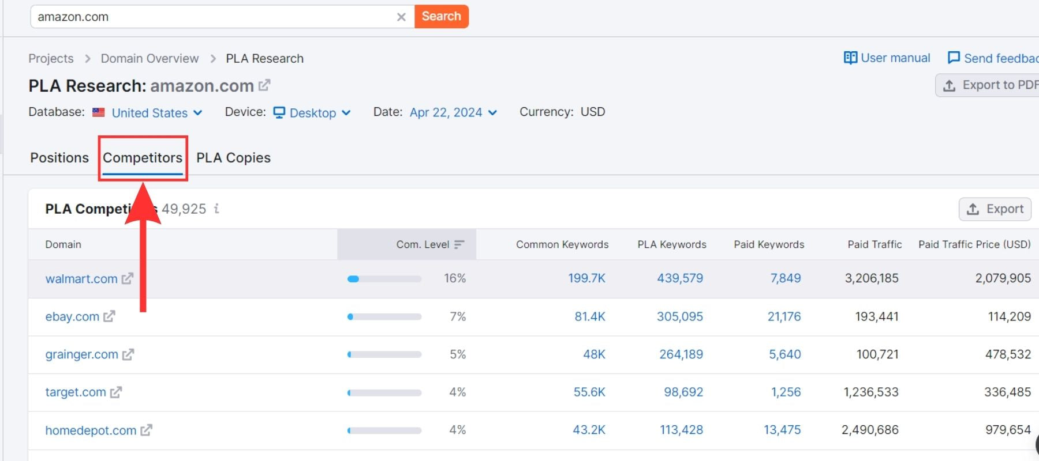
Task: Click the Send feedback chat icon
Action: coord(954,58)
